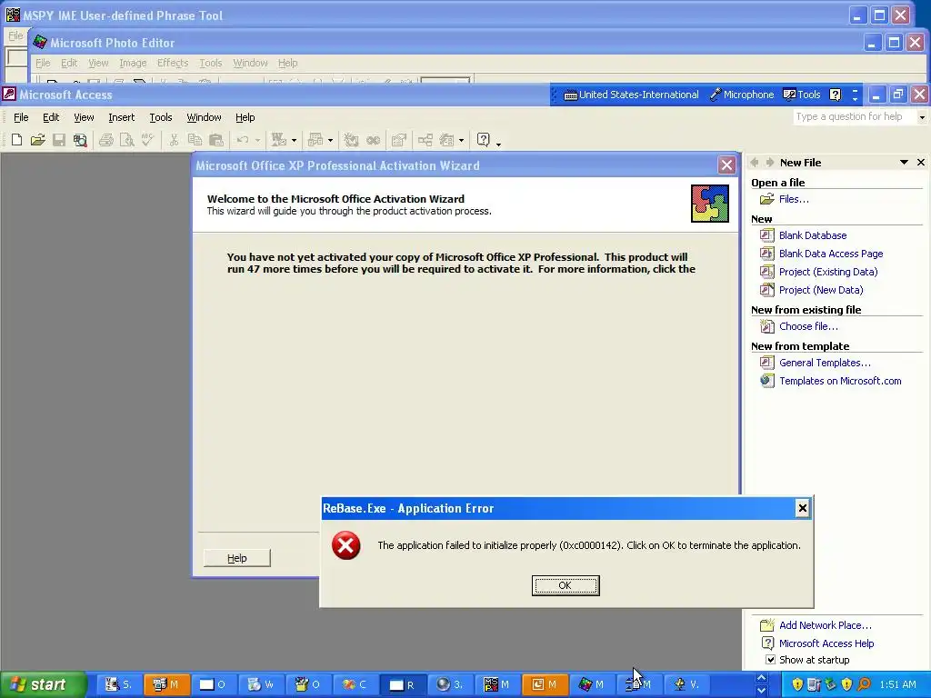This screenshot has height=698, width=931.
Task: Click the Spelling check ABC icon
Action: point(148,140)
